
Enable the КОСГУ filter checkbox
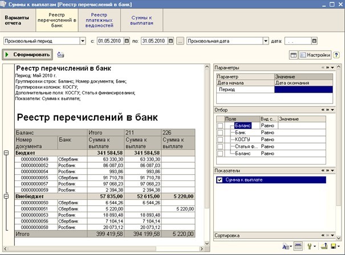click(x=220, y=139)
